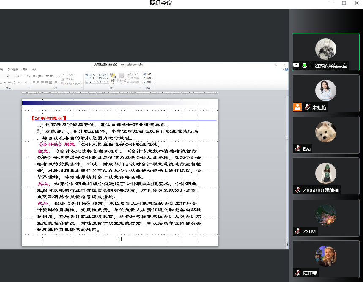Click the green microphone icon beside 王如燕的屏幕共享

[x=305, y=66]
